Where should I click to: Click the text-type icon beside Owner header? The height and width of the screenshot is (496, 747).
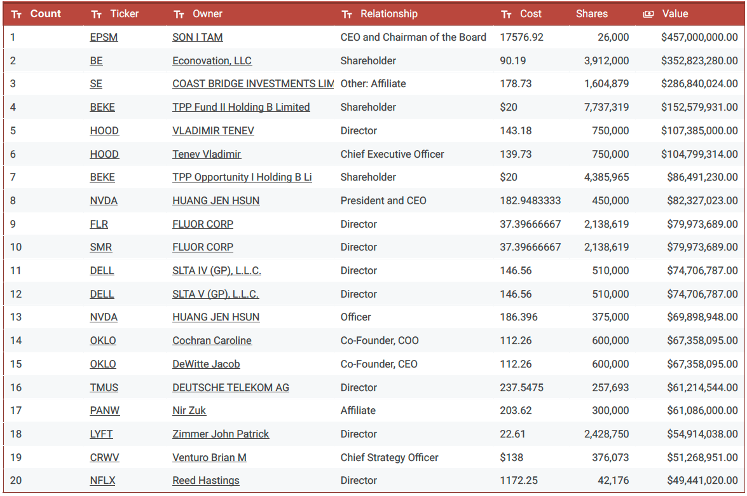pos(179,14)
